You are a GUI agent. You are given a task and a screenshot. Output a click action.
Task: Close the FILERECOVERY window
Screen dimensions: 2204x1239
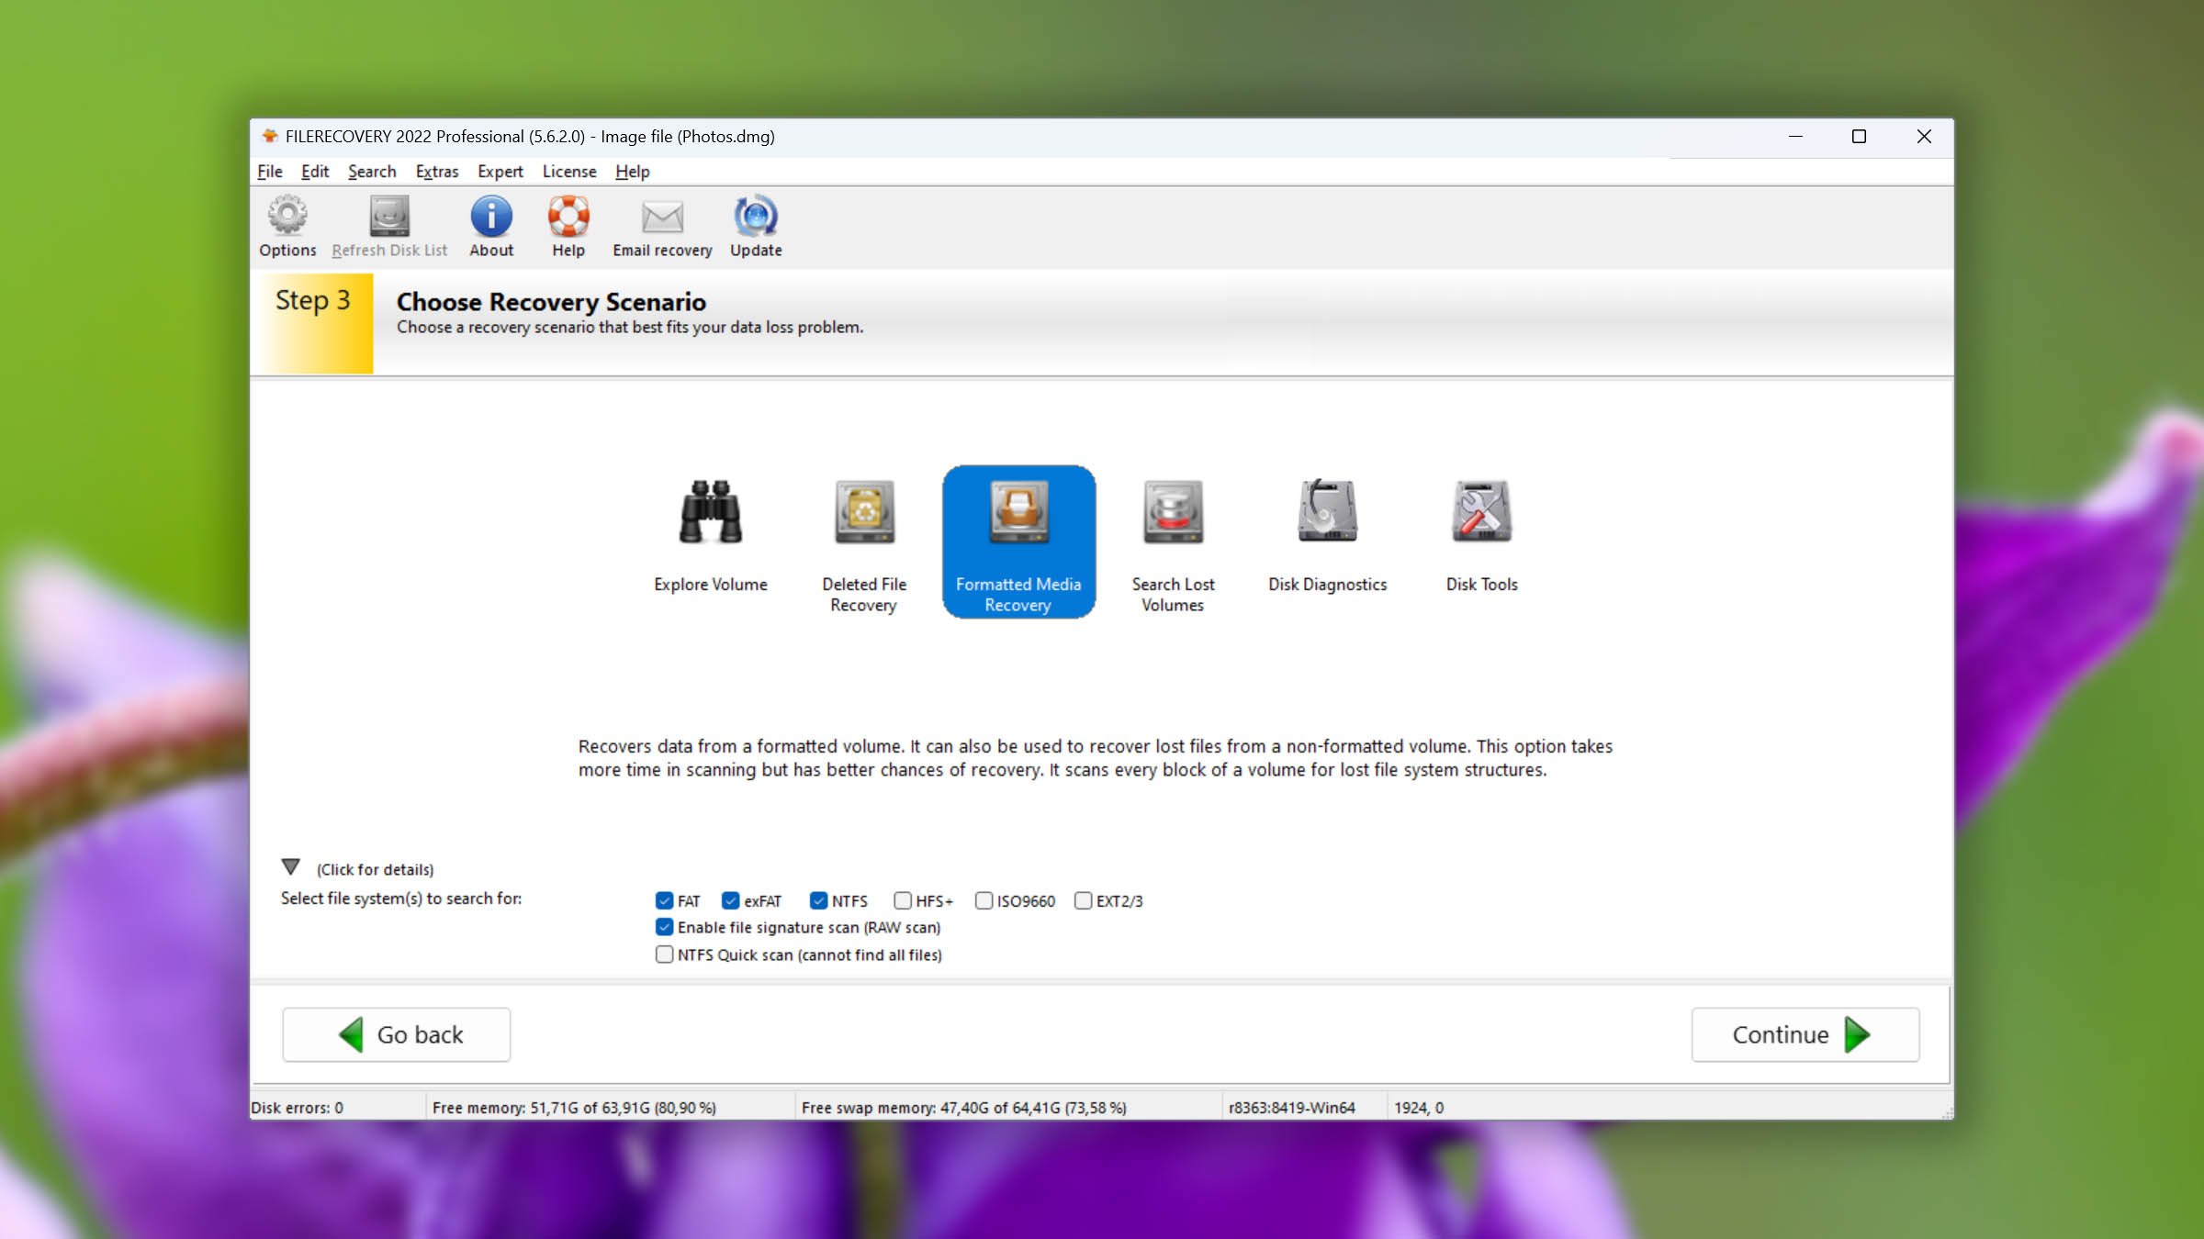(x=1924, y=136)
